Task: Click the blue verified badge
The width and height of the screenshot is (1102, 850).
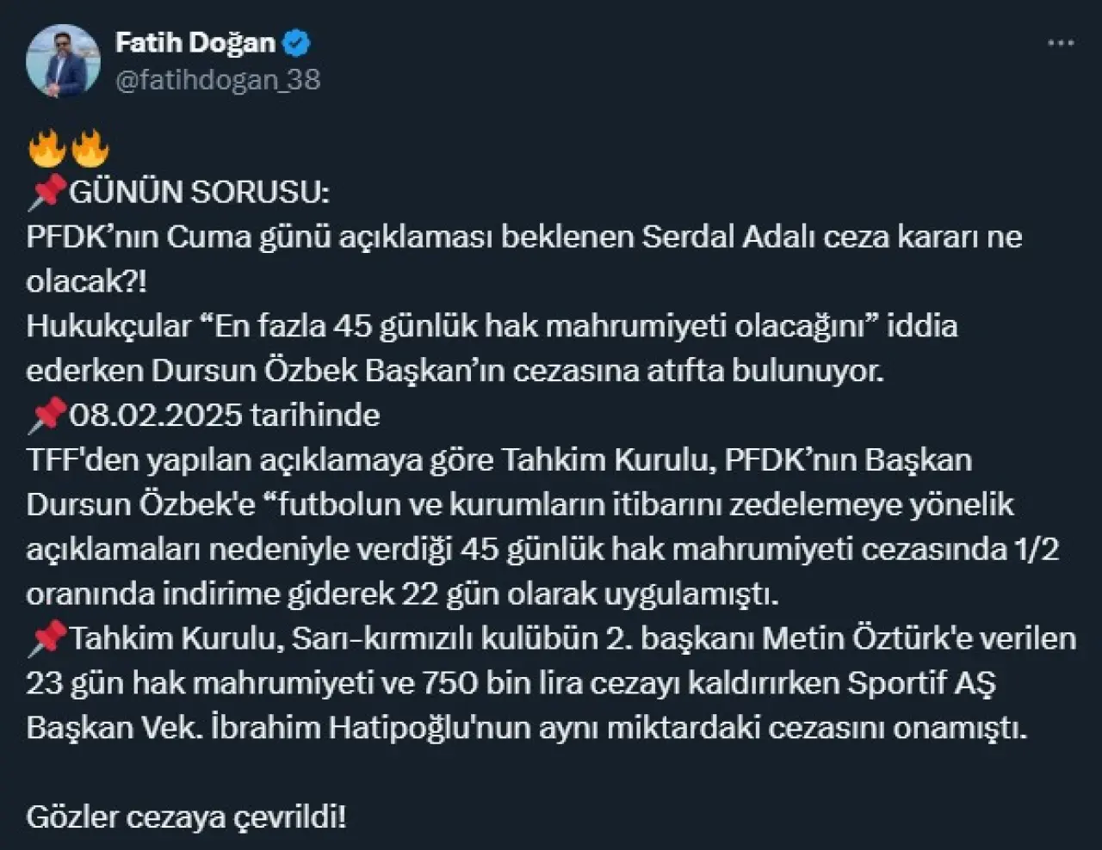Action: 297,42
